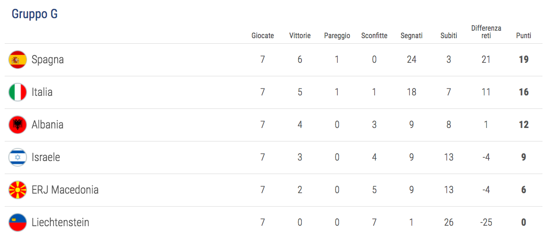
Task: Click the Punti column header
Action: 523,36
